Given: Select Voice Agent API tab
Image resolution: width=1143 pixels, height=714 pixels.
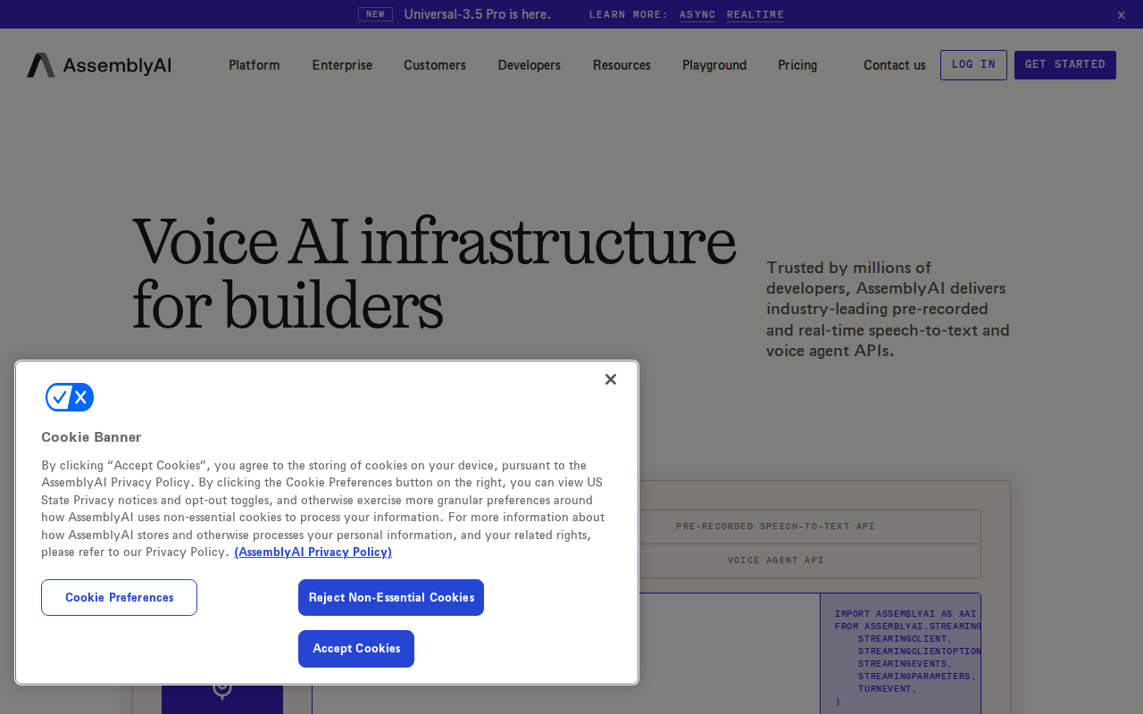Looking at the screenshot, I should coord(775,560).
